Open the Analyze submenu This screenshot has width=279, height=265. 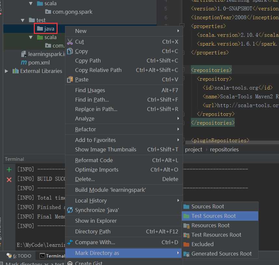click(x=124, y=119)
